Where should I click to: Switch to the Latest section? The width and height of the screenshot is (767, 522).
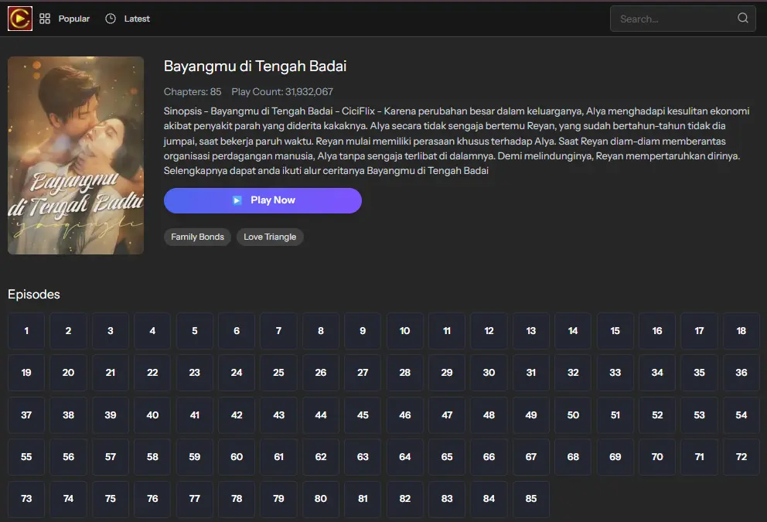[x=136, y=18]
